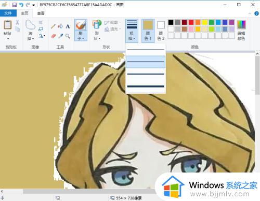Screen dimensions: 260x201
Task: Click the 刷子 brush icon
Action: click(x=81, y=25)
